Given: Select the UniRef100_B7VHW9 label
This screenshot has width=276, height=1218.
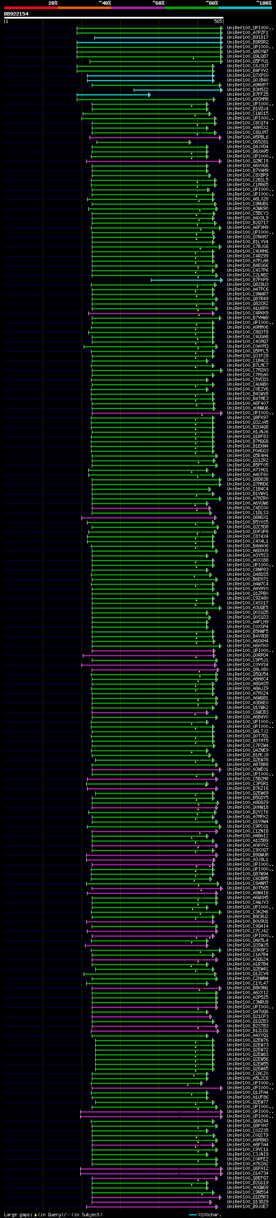Looking at the screenshot, I should (248, 318).
